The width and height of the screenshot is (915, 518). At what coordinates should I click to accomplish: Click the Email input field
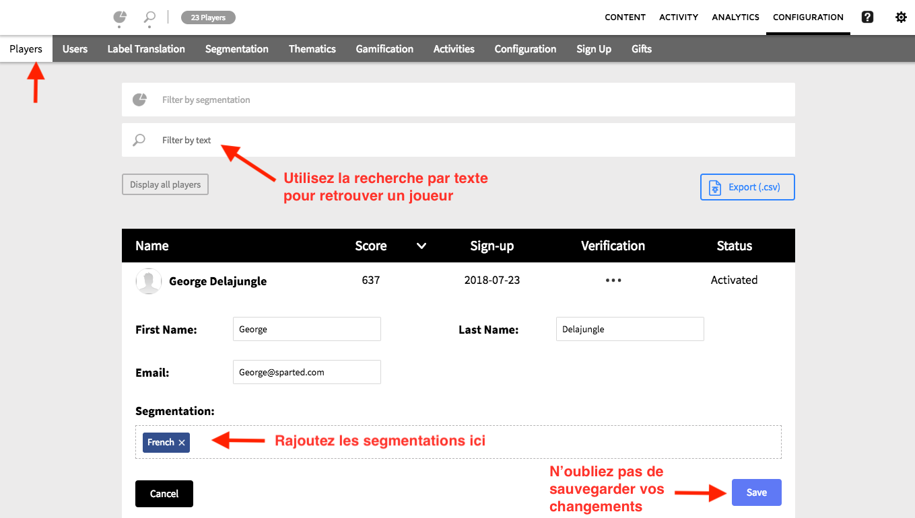307,372
